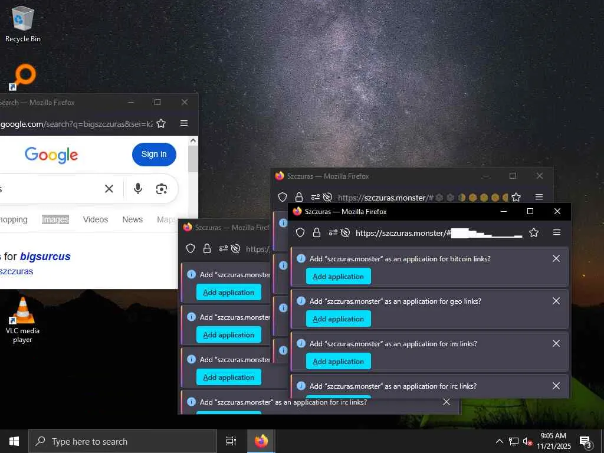Click shield icon in left Szczuras window
Viewport: 604px width, 453px height.
tap(191, 248)
